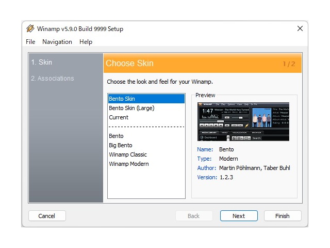This screenshot has height=248, width=330.
Task: Click the Choose Skin header title
Action: click(129, 63)
